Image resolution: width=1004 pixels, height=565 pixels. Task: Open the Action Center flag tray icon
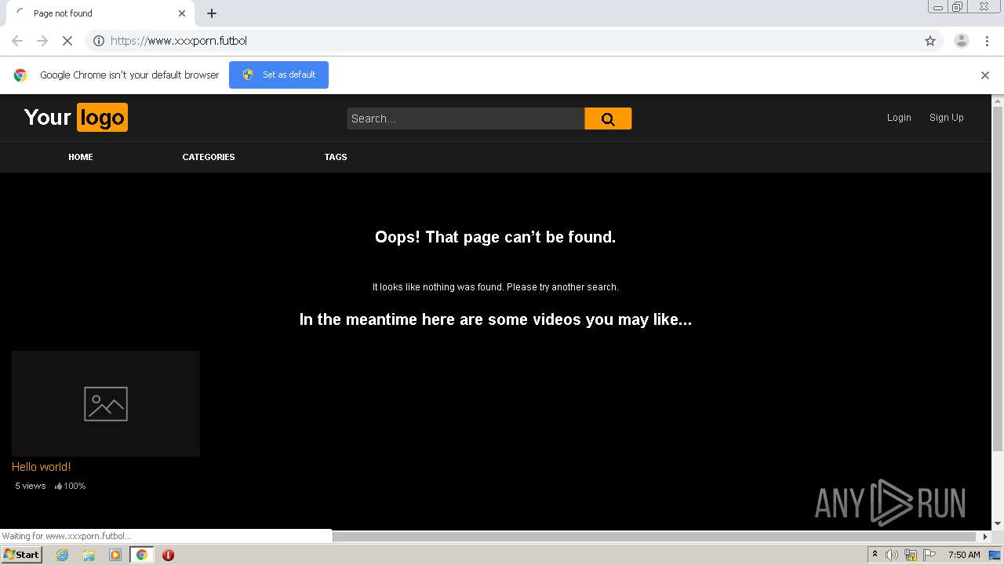click(x=929, y=555)
